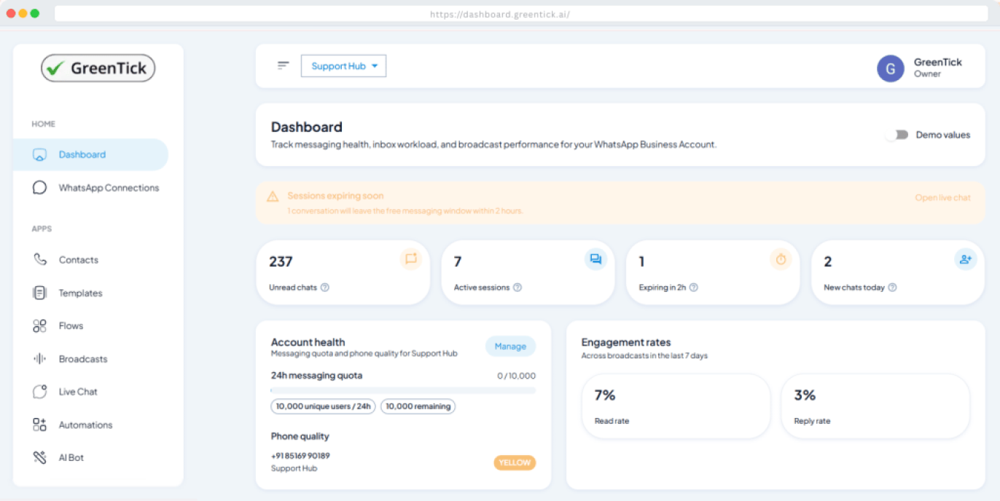The height and width of the screenshot is (501, 1000).
Task: Click the 10,000 remaining chip
Action: click(418, 406)
